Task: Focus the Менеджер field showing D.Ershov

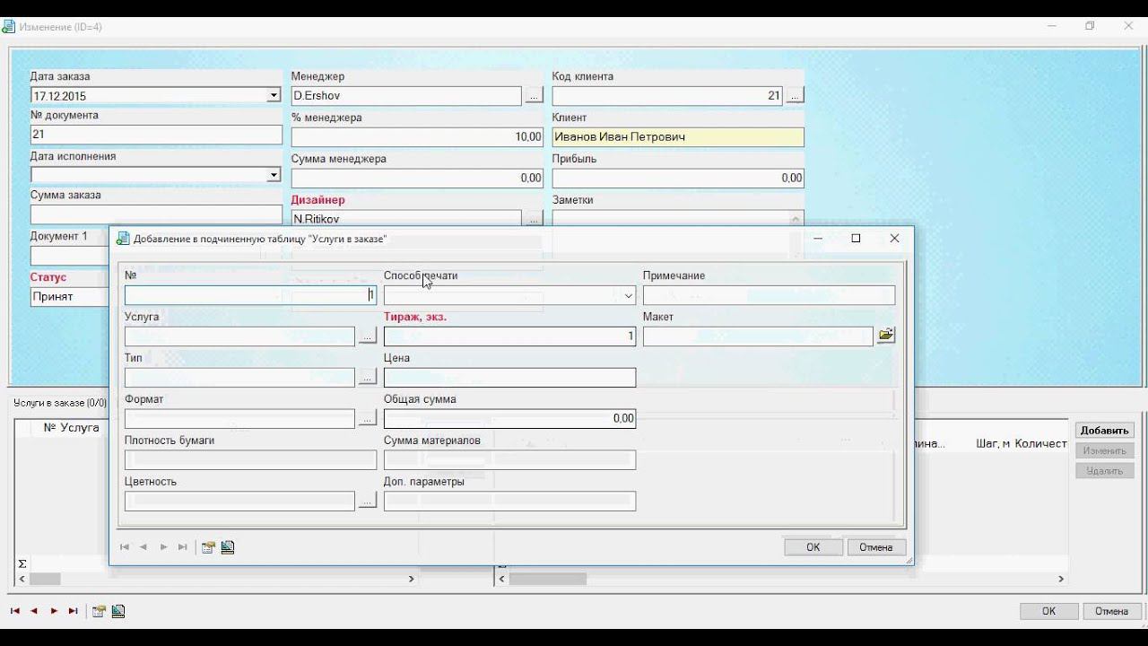Action: click(406, 96)
